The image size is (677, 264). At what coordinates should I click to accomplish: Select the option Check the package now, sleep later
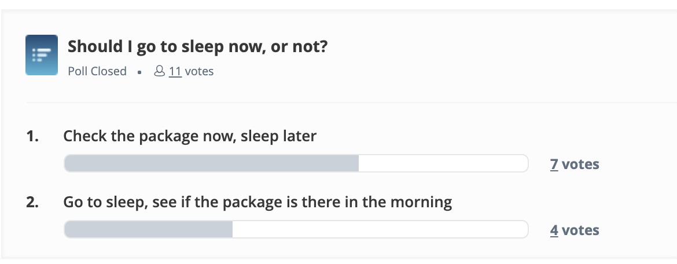(x=190, y=136)
